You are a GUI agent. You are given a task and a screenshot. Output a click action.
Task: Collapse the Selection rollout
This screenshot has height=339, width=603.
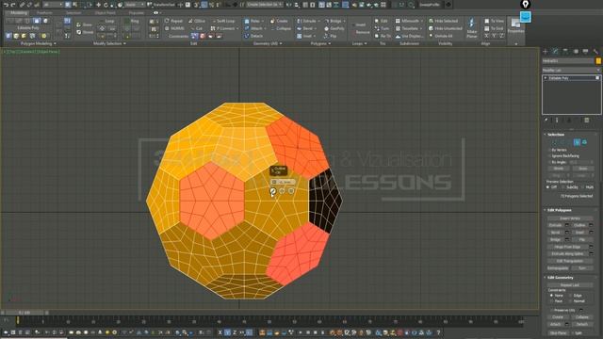pyautogui.click(x=556, y=135)
